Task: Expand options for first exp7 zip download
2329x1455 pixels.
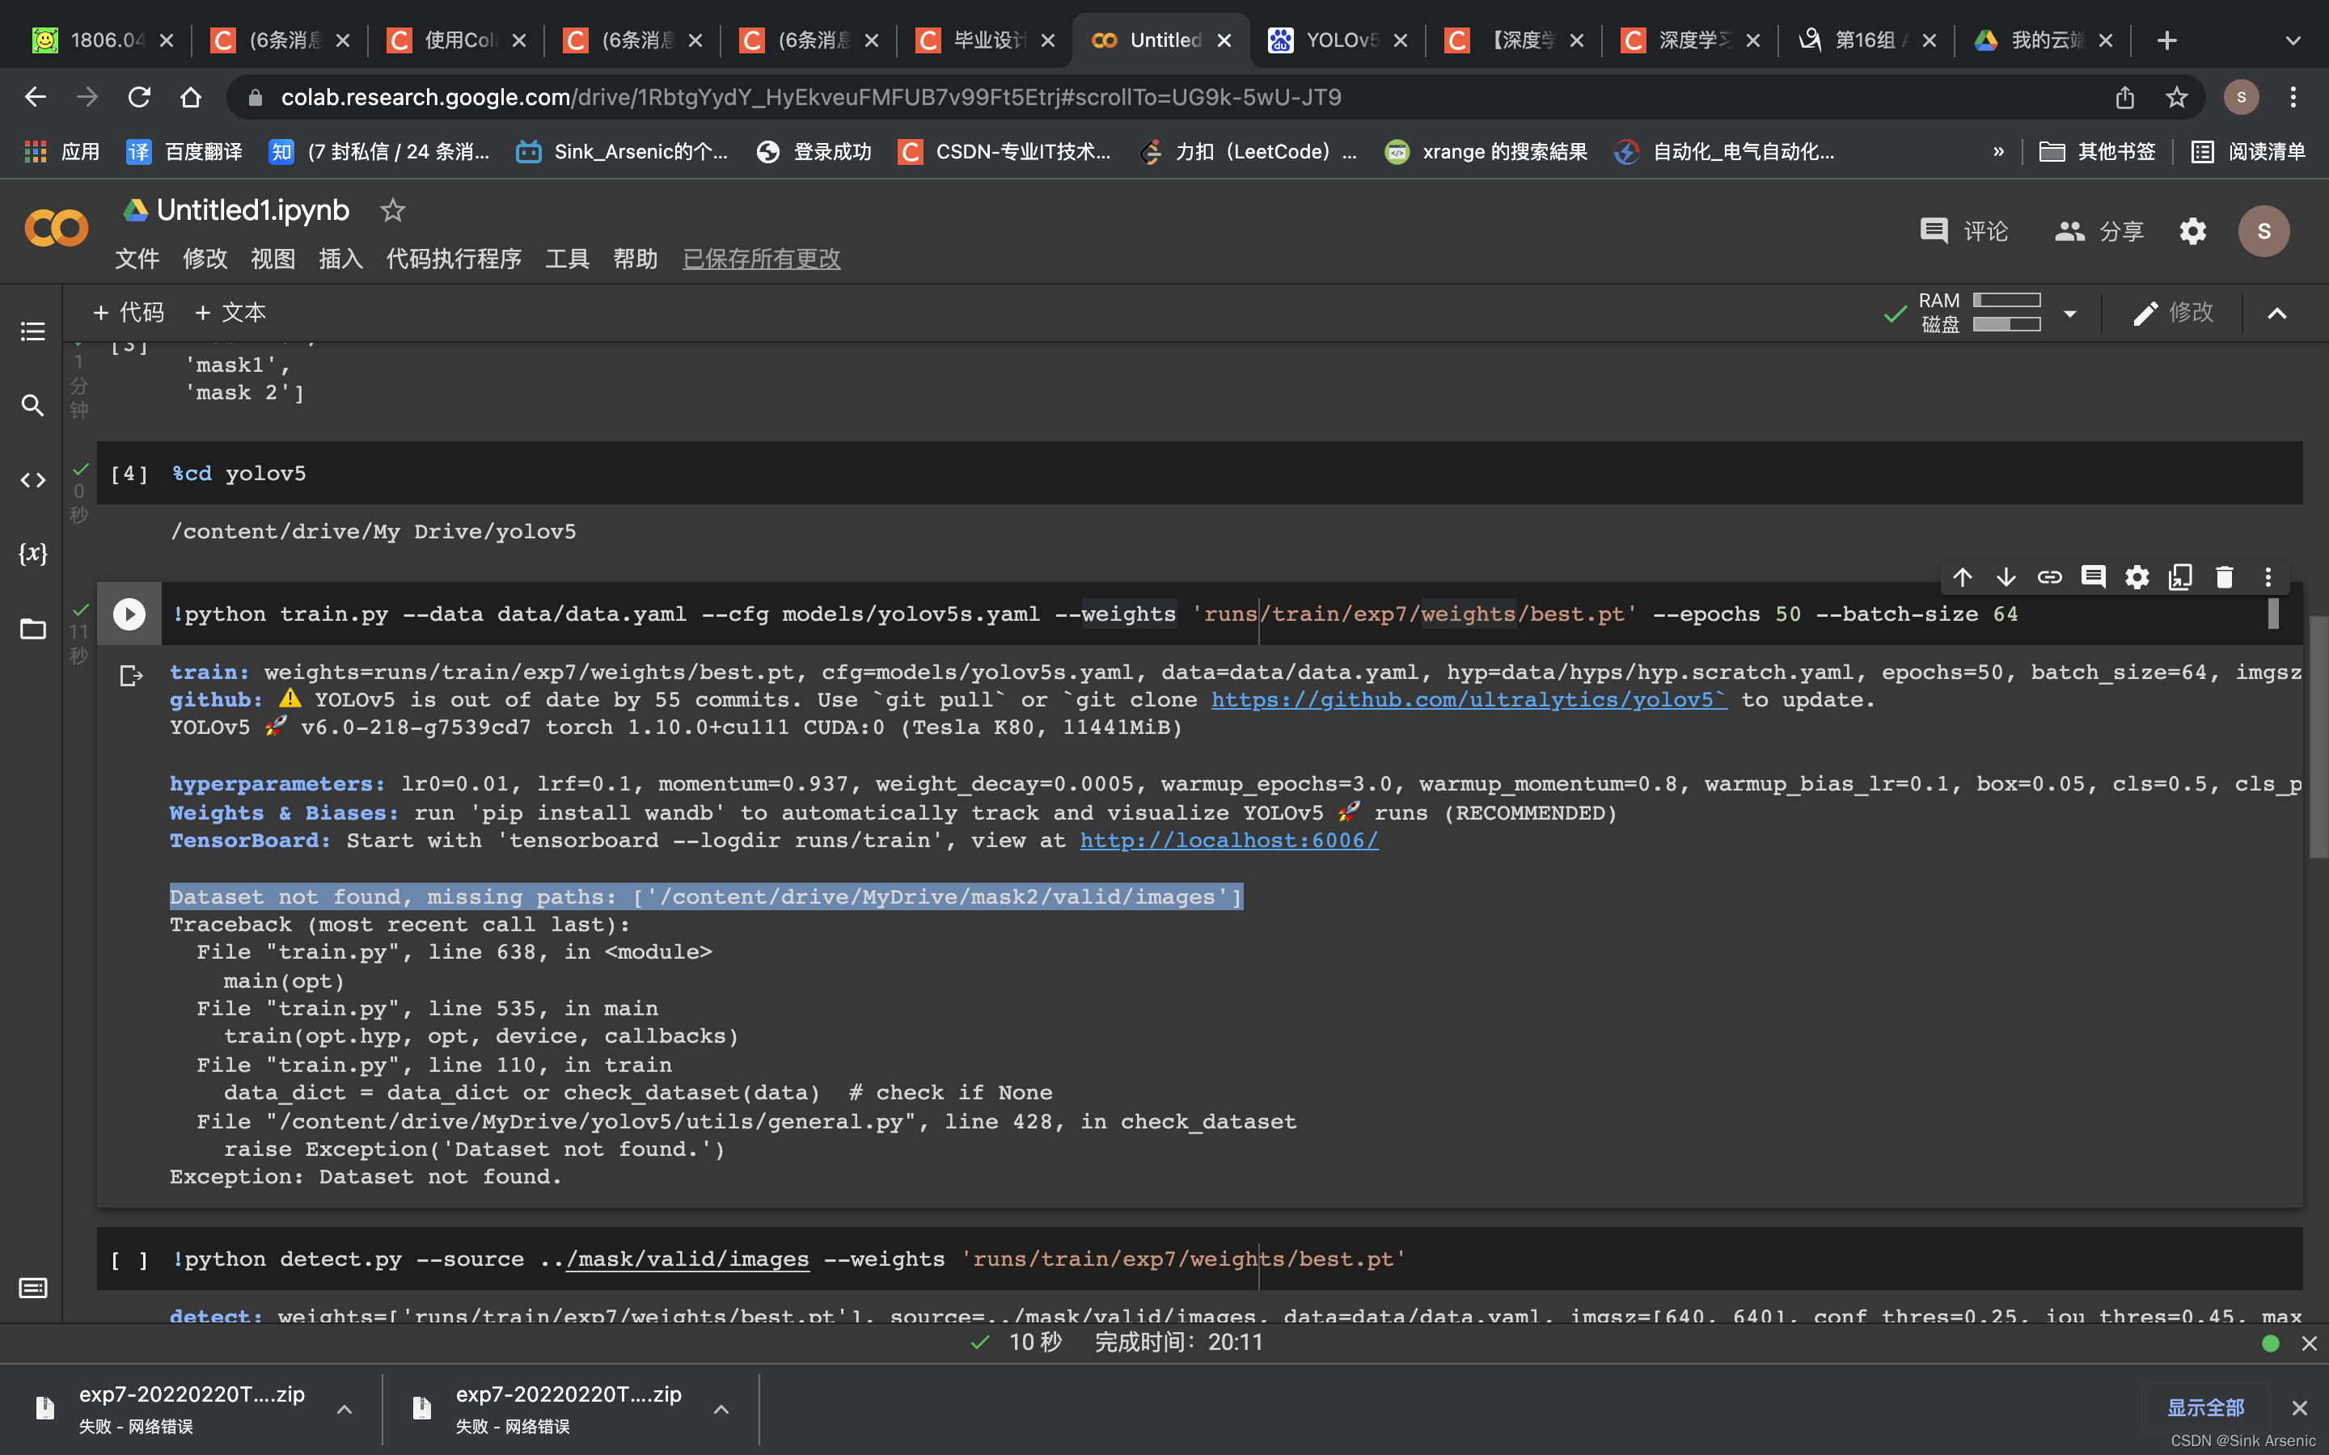Action: click(344, 1409)
